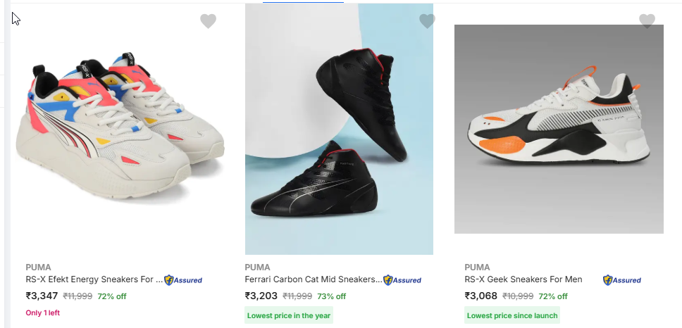
Task: Open the black Ferrari Carbon Cat image
Action: 339,130
